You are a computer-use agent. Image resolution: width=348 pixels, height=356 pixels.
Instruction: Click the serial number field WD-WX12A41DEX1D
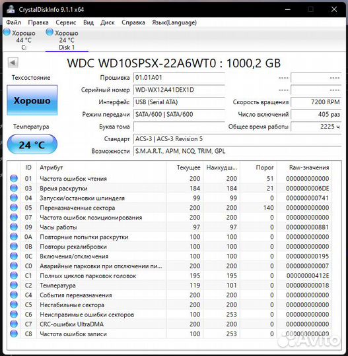click(179, 90)
